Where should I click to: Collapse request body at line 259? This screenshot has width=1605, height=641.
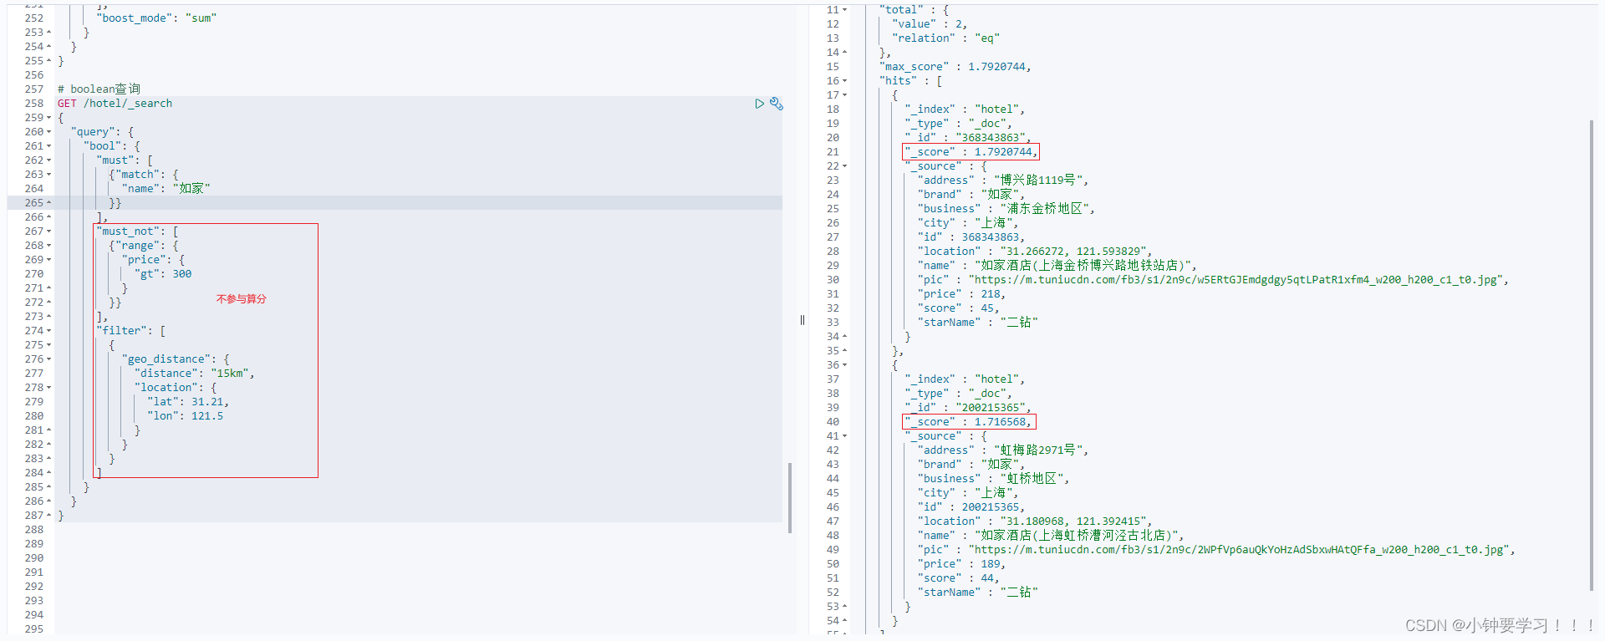tap(49, 118)
